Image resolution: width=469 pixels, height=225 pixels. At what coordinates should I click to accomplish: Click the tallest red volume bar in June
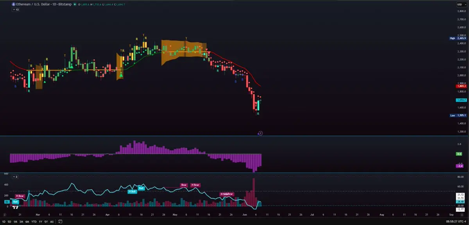pyautogui.click(x=254, y=192)
